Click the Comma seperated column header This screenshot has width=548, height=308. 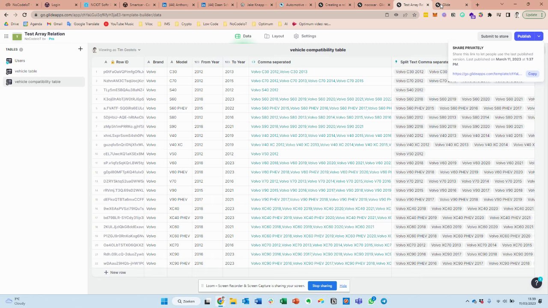point(320,62)
